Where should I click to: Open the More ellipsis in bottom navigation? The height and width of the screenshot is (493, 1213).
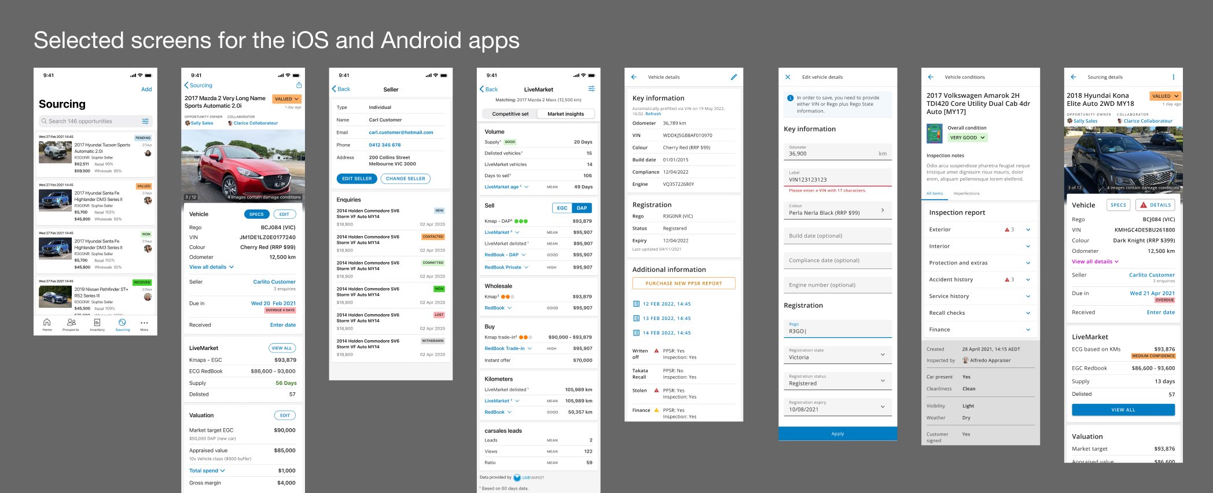[x=144, y=324]
